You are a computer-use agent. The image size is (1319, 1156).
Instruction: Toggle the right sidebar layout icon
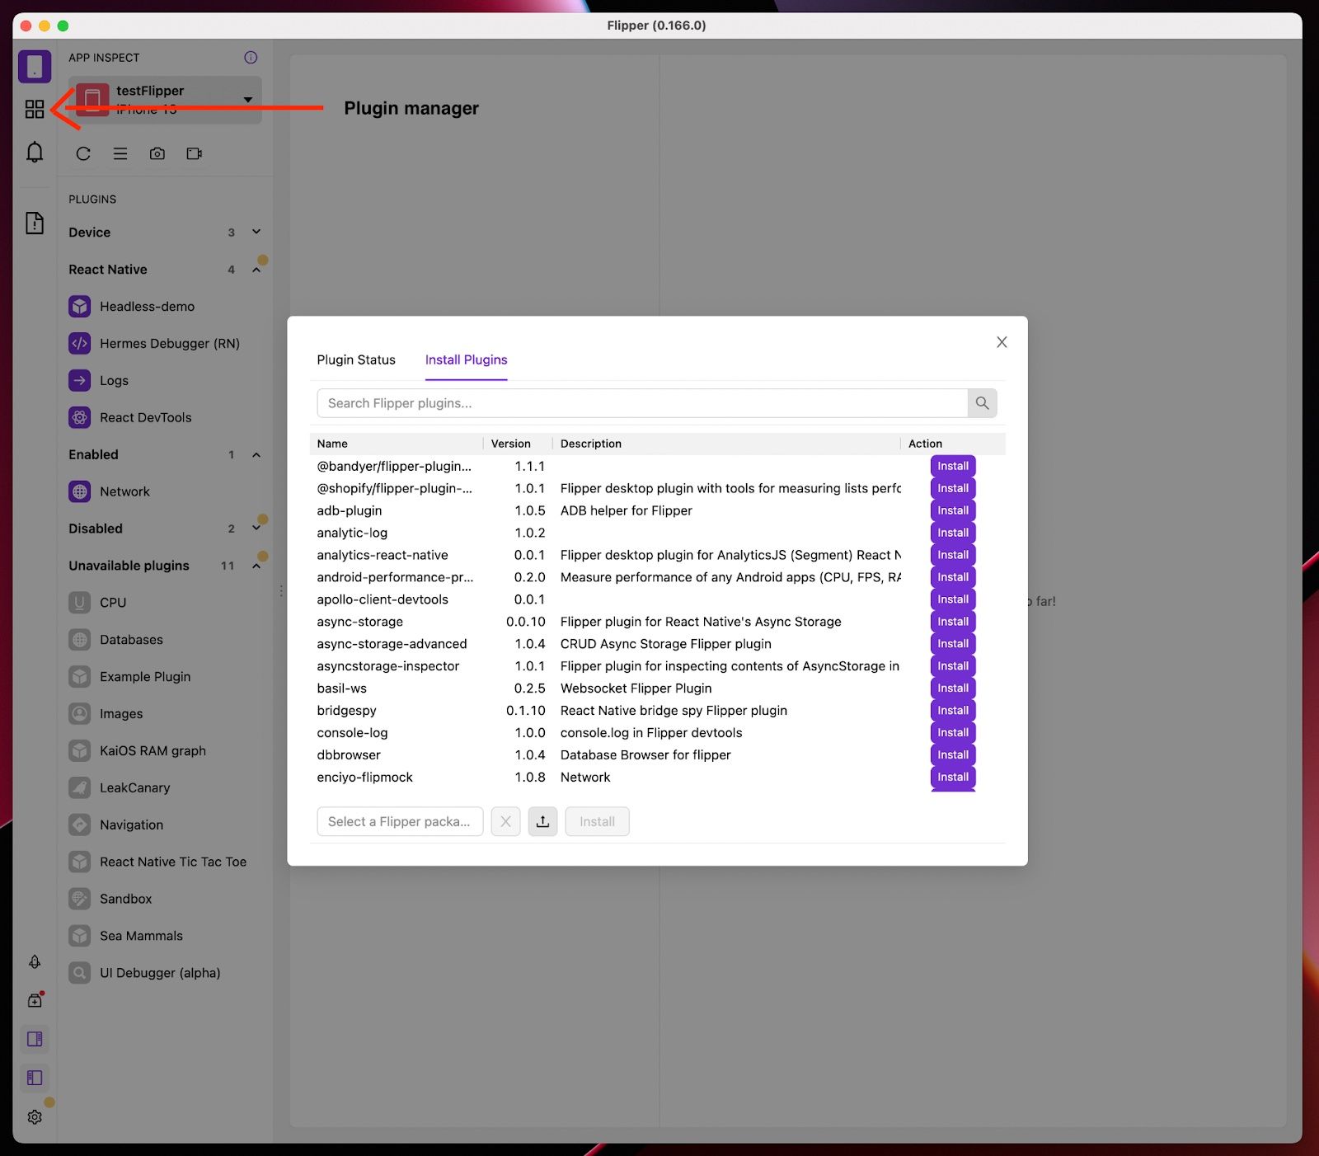(35, 1039)
